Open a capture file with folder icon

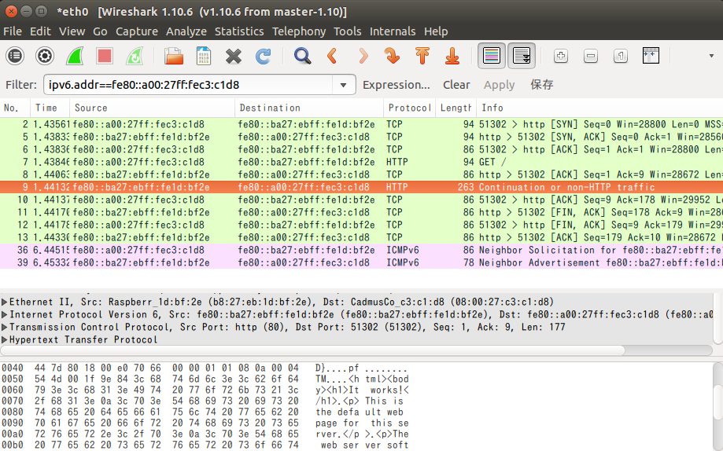tap(173, 56)
